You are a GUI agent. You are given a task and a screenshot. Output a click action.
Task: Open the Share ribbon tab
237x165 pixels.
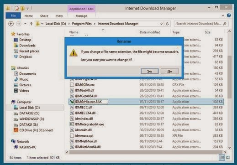click(44, 16)
